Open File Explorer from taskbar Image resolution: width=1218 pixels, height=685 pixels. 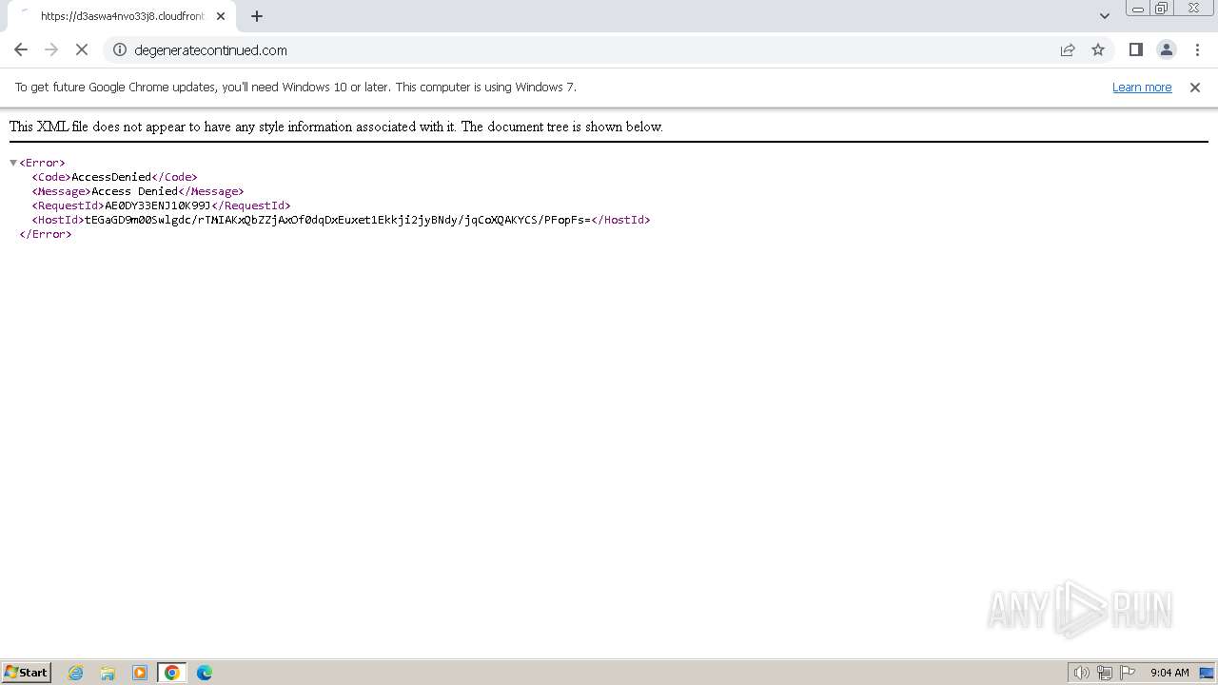(108, 673)
